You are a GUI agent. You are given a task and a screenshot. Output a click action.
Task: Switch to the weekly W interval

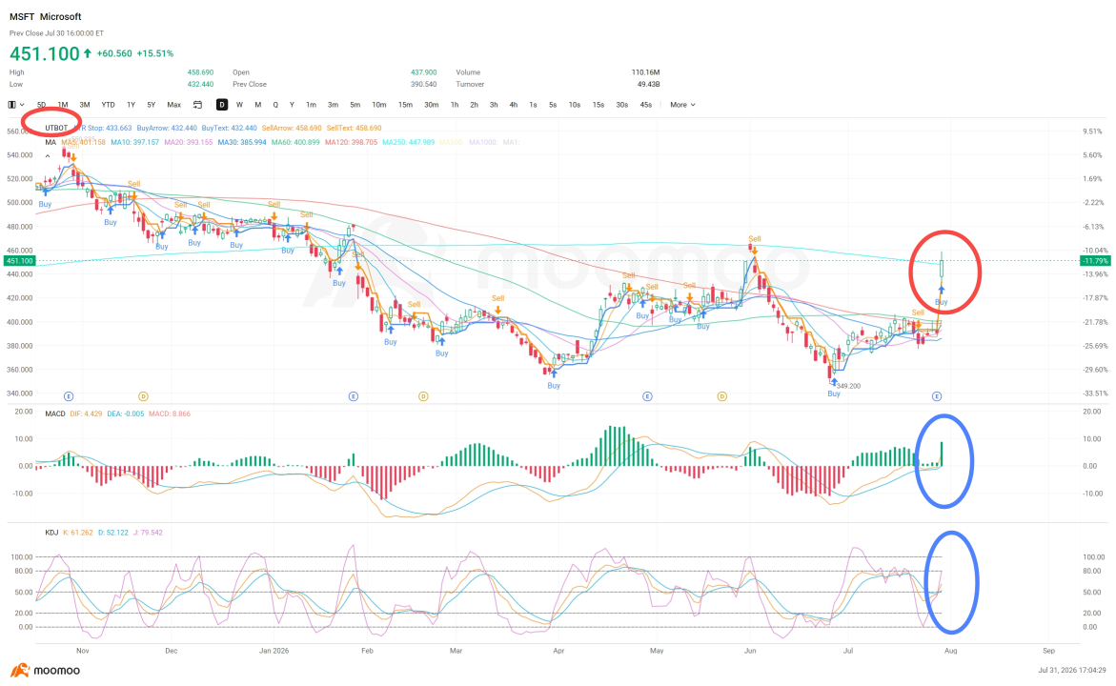tap(239, 105)
